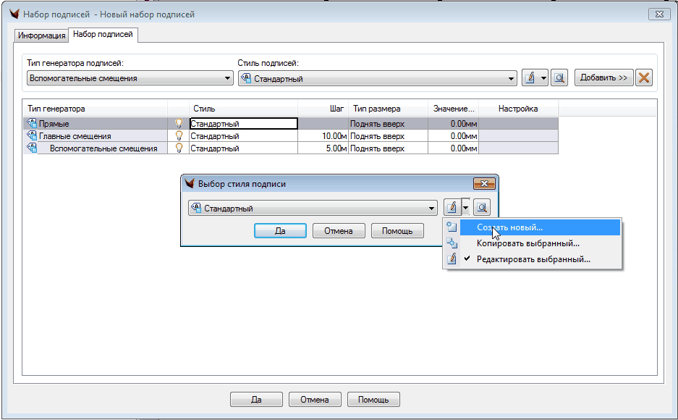
Task: Click the label icon of Главные смещения row
Action: pyautogui.click(x=32, y=135)
